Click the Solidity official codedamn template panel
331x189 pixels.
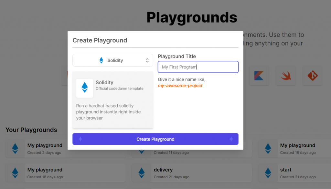coord(112,100)
